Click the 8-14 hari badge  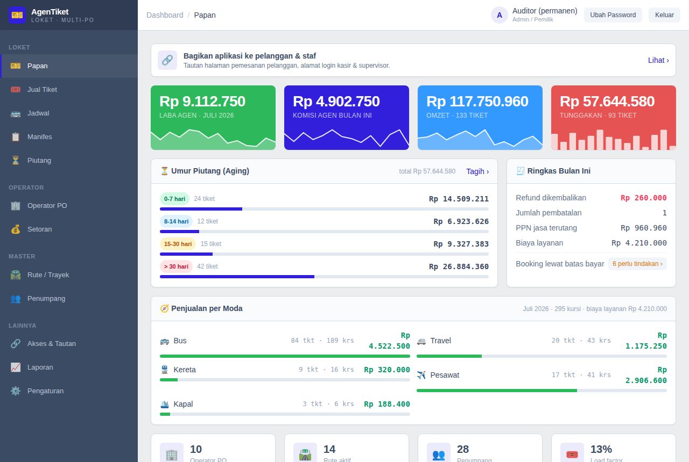coord(176,221)
